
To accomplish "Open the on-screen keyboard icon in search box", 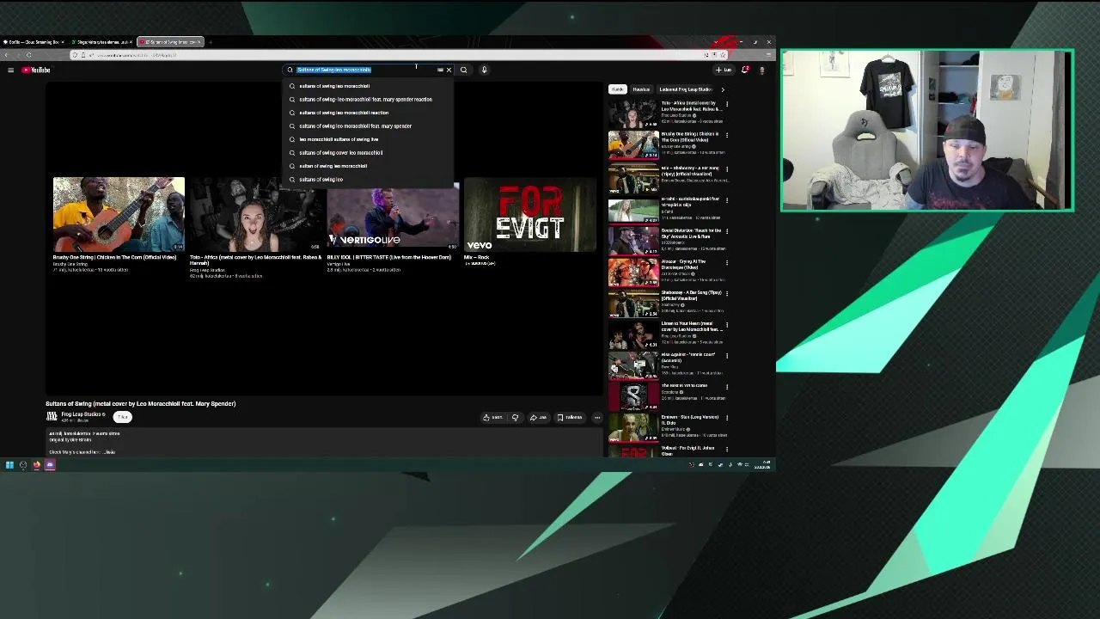I will click(440, 70).
